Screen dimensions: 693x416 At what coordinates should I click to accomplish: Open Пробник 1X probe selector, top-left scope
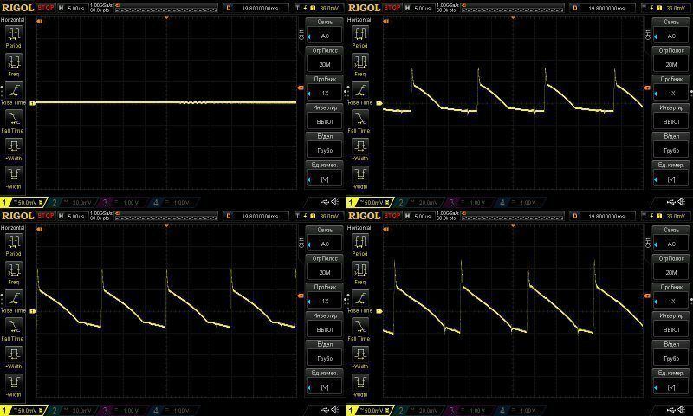click(x=325, y=88)
